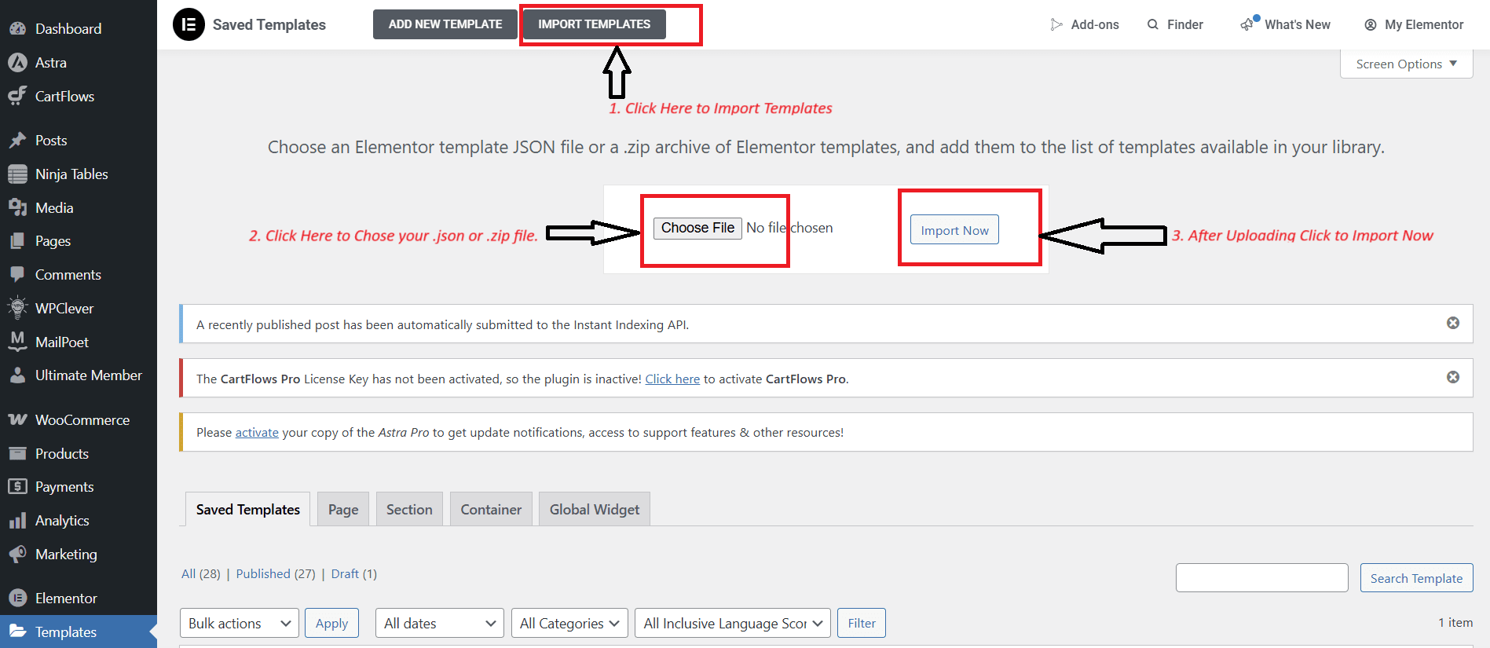This screenshot has width=1490, height=648.
Task: Click the Ninja Tables icon
Action: click(x=17, y=174)
